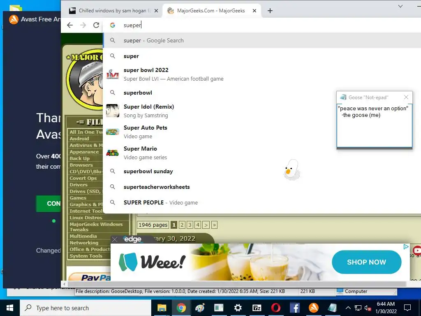421x316 pixels.
Task: Select the 'Super Mario' suggestion
Action: point(262,153)
